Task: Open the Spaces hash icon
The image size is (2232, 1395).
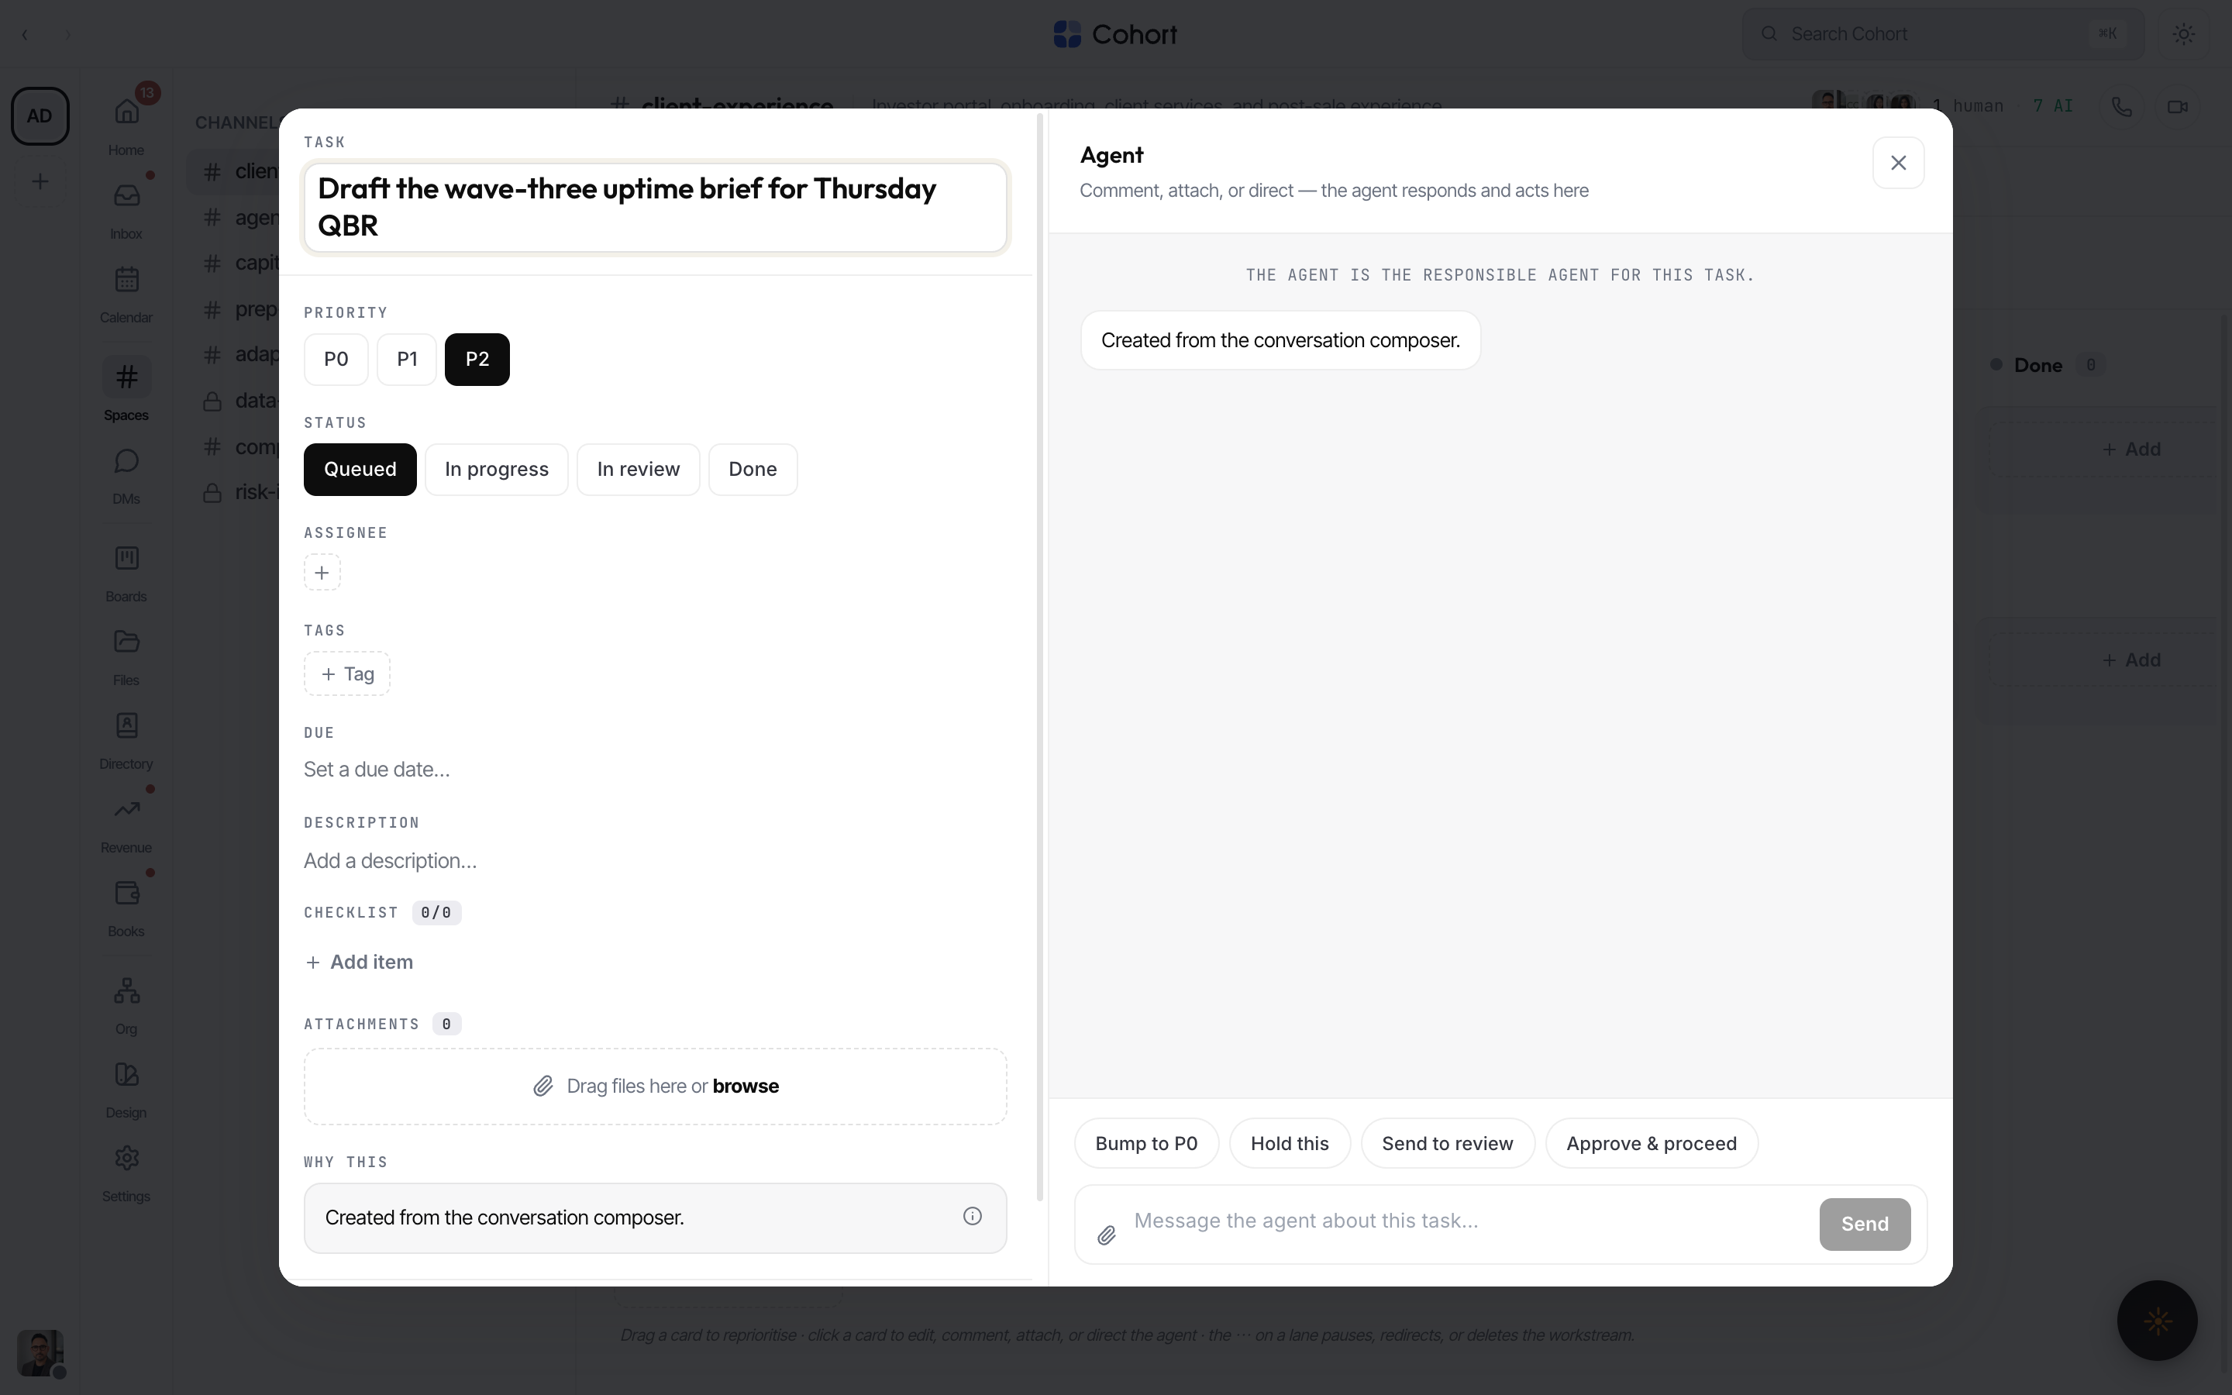Action: click(126, 377)
